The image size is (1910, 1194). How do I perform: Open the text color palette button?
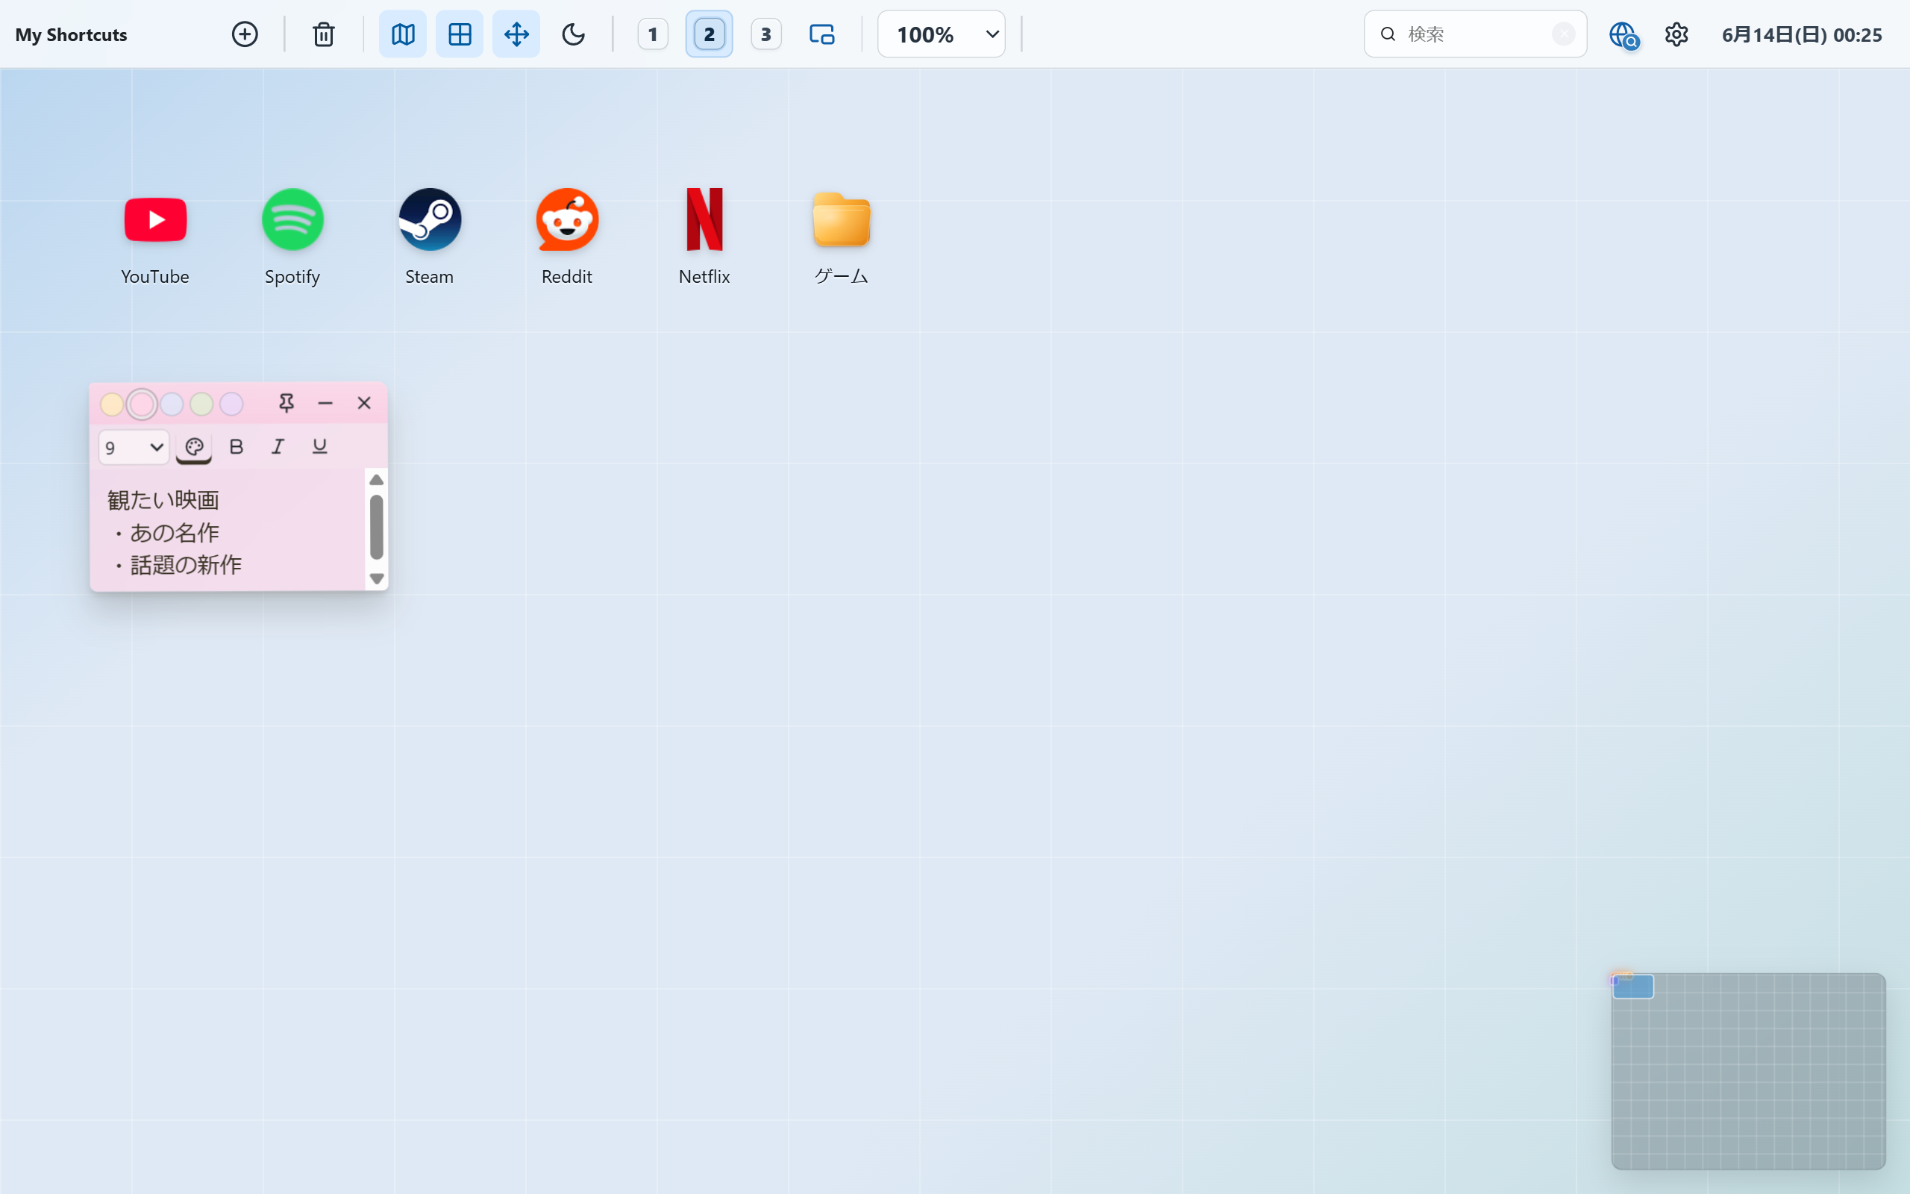point(194,448)
